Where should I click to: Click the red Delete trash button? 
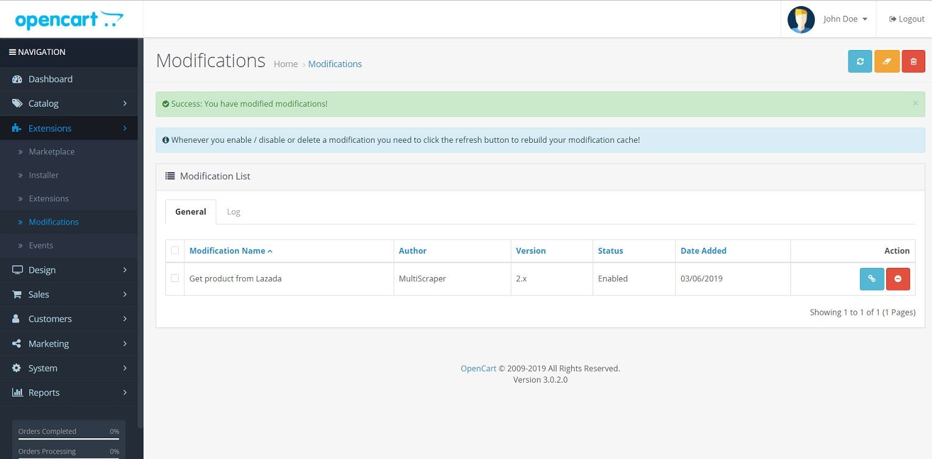[x=913, y=61]
